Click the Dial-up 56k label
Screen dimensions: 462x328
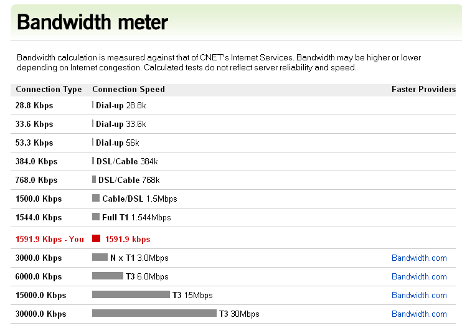click(118, 143)
